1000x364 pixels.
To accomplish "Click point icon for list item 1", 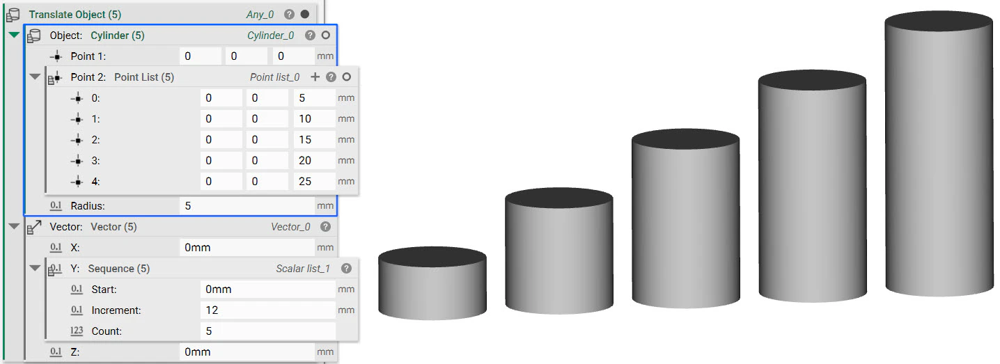I will pos(77,119).
